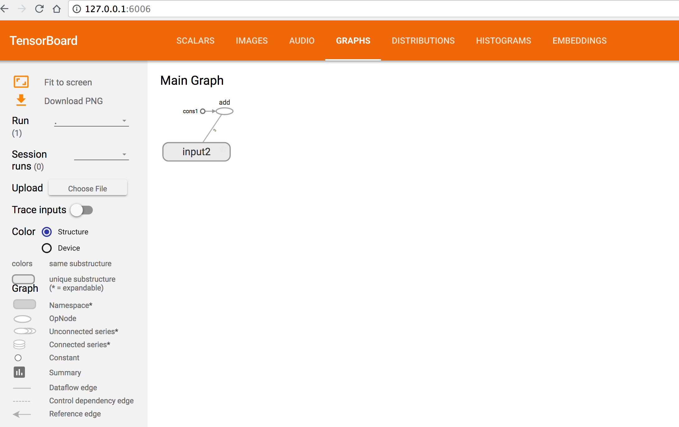Select the Structure color radio button

click(47, 232)
